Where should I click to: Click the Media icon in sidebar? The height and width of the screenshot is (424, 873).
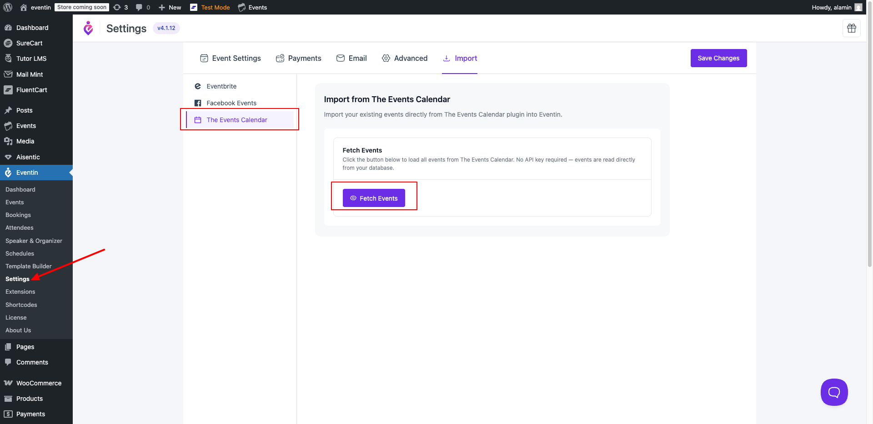pos(8,141)
